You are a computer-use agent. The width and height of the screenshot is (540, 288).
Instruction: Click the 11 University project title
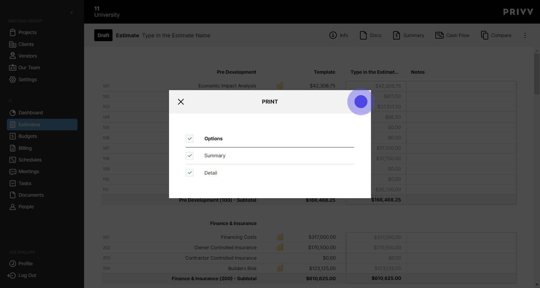(107, 12)
